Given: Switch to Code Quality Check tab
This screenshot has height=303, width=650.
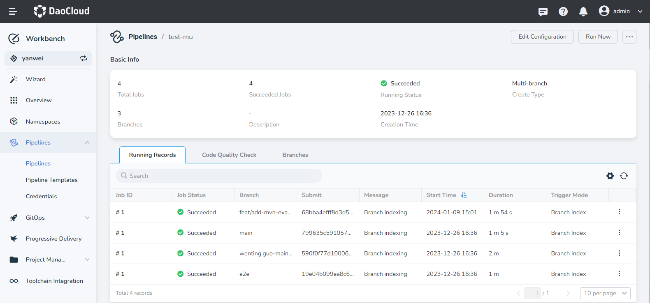Looking at the screenshot, I should [229, 155].
